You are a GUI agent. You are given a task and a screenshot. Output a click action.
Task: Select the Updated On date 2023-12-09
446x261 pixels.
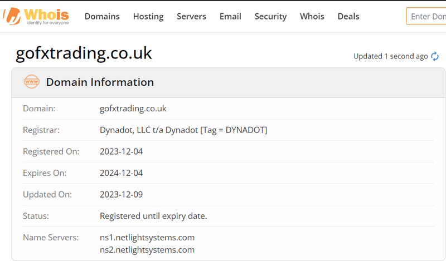pos(121,195)
